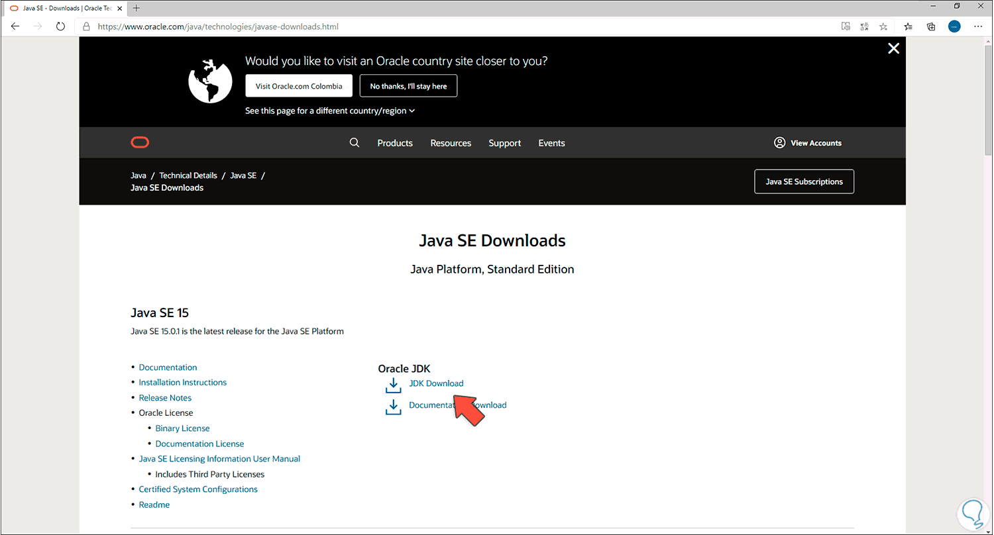The image size is (994, 535).
Task: Open the Resources menu
Action: 451,143
